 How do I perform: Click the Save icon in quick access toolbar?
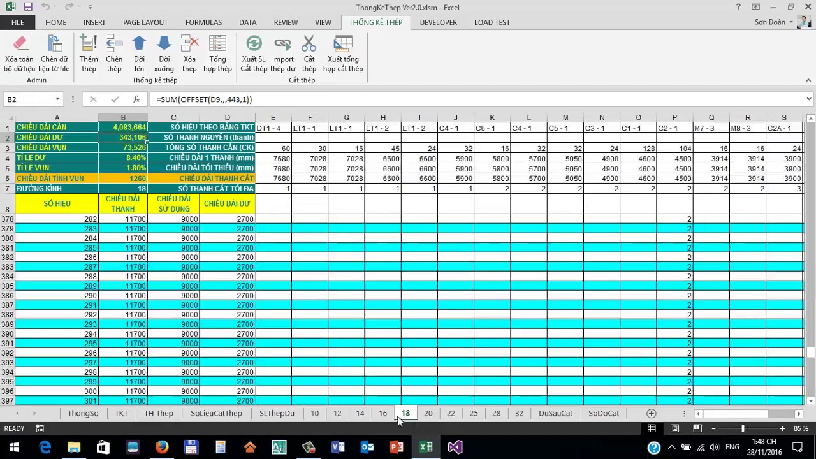pos(27,7)
